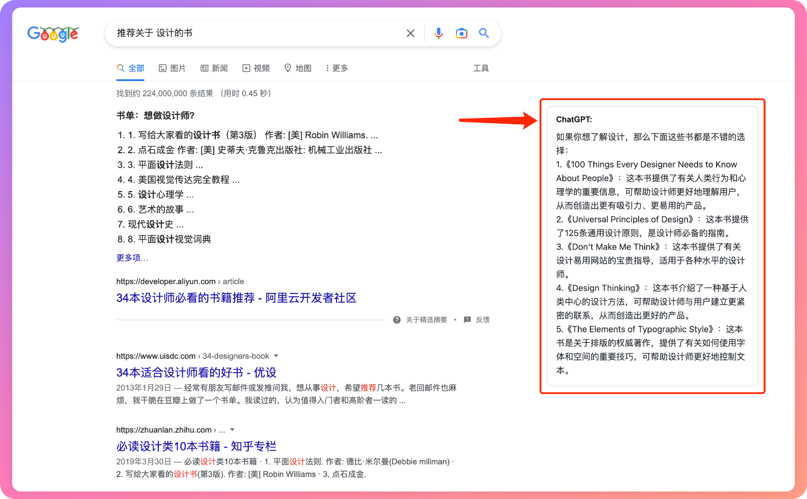The height and width of the screenshot is (499, 807).
Task: Click ChatGPT text Don't Make Me Think
Action: (x=613, y=247)
